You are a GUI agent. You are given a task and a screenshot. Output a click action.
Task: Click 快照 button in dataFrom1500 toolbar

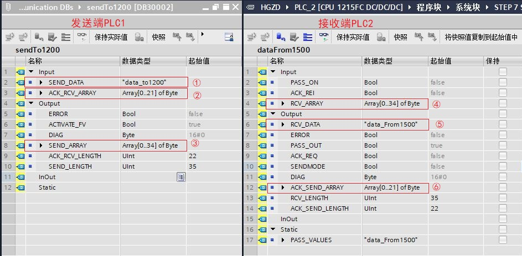[400, 37]
